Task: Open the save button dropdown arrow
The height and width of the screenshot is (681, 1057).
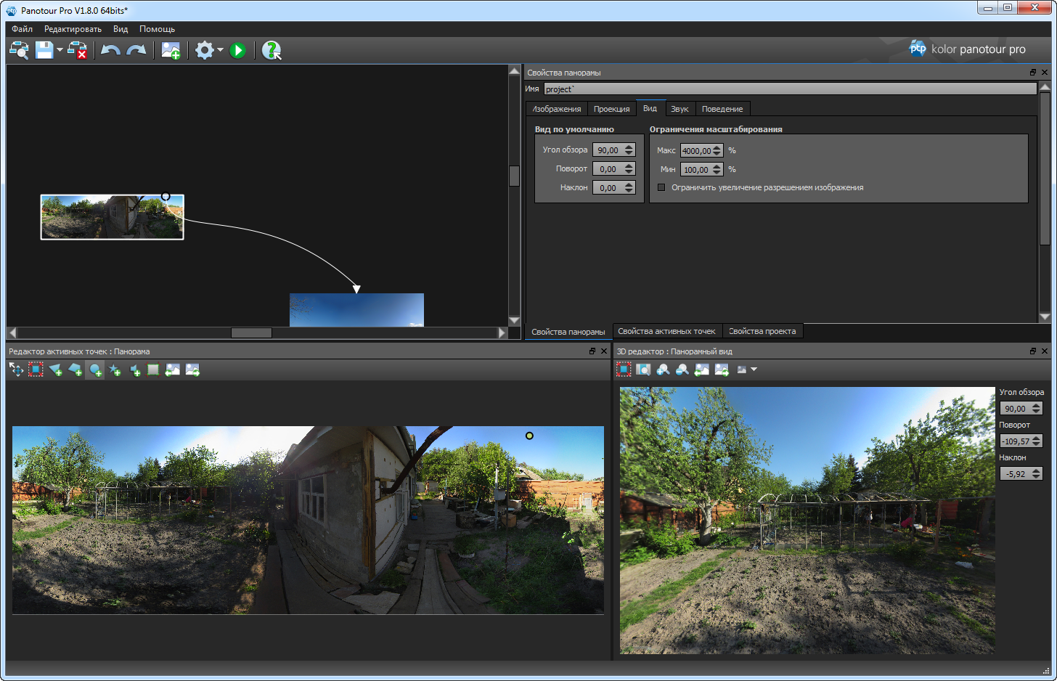Action: tap(60, 50)
